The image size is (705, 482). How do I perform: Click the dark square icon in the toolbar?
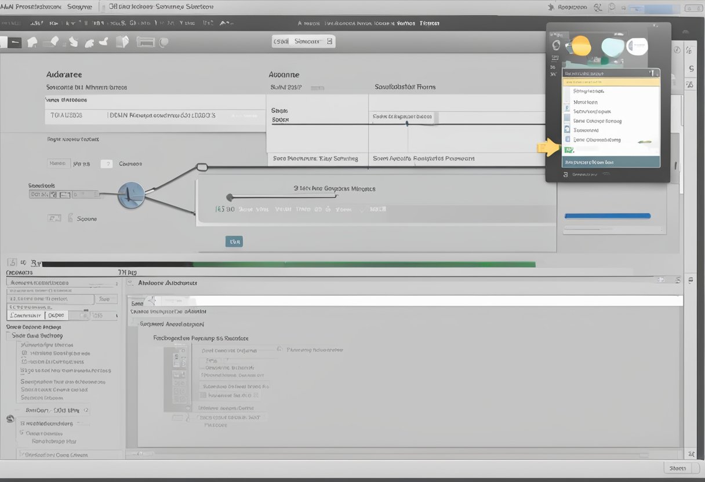[15, 42]
